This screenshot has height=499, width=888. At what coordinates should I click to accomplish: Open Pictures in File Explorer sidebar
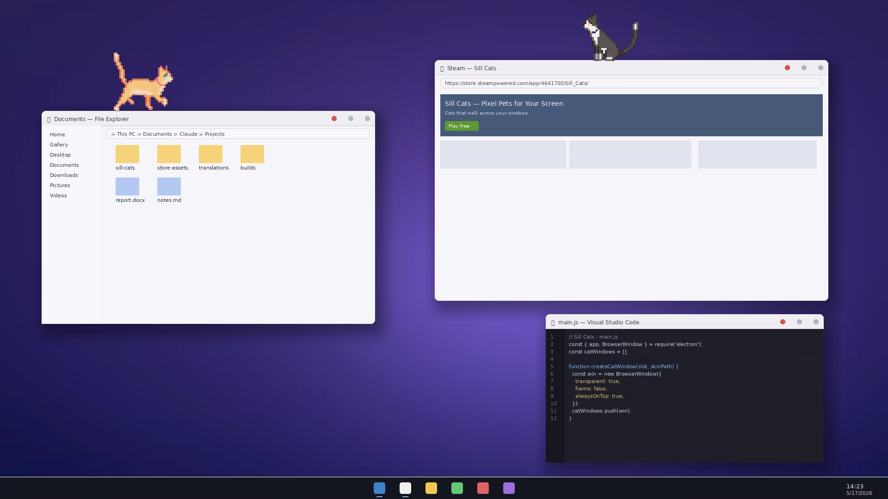(x=60, y=185)
